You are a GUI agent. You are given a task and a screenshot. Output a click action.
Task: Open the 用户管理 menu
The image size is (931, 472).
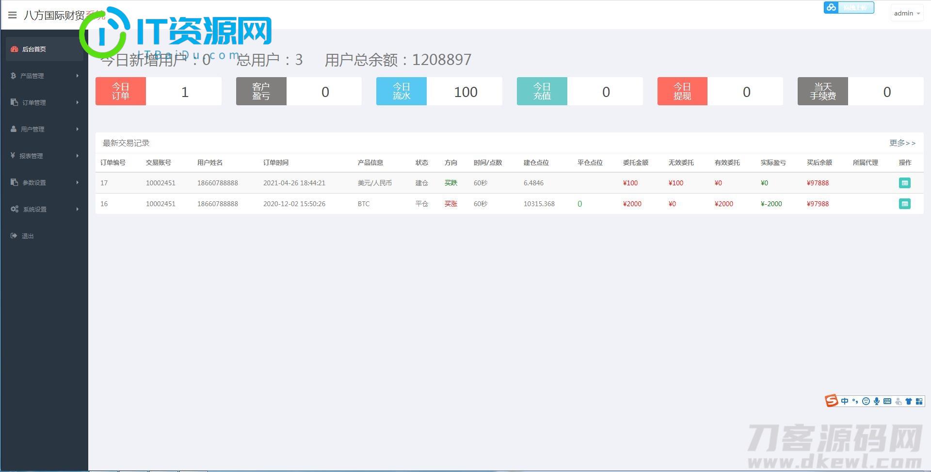pyautogui.click(x=44, y=129)
